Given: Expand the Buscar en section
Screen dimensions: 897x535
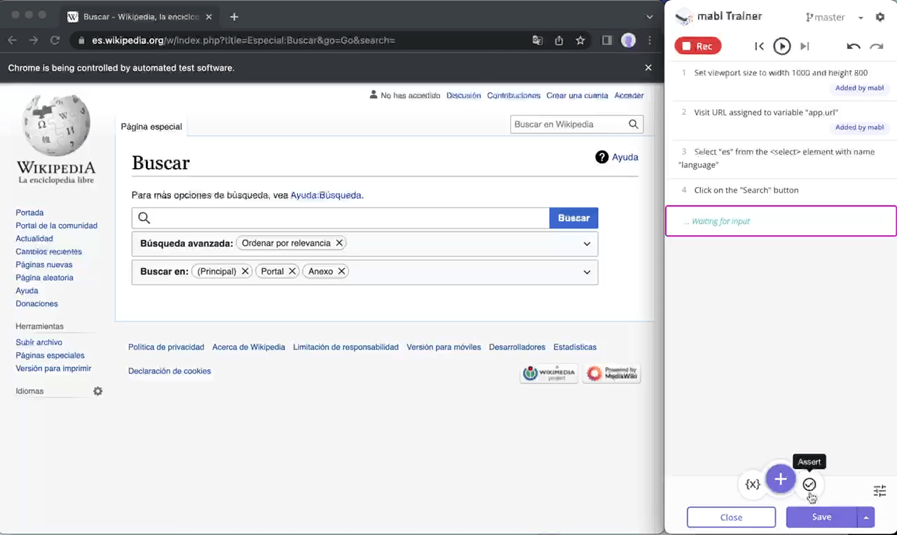Looking at the screenshot, I should point(587,272).
